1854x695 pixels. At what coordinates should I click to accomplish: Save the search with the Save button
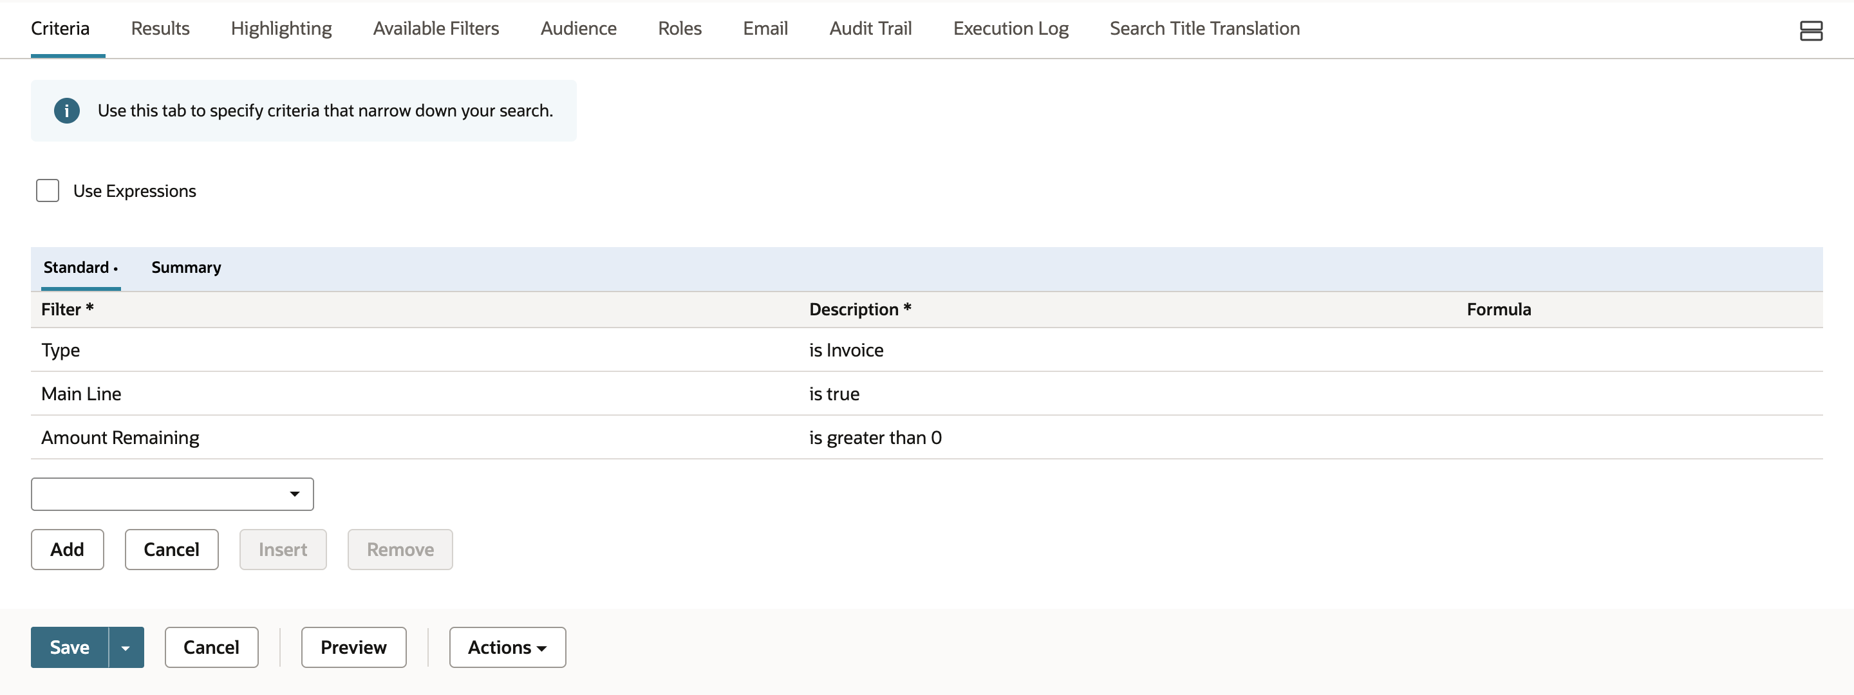(70, 647)
